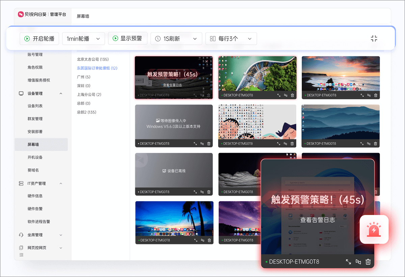Click the red alarm siren icon

click(374, 229)
